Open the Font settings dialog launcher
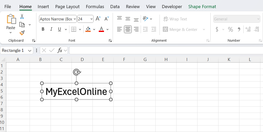Image resolution: width=263 pixels, height=132 pixels. pos(110,40)
